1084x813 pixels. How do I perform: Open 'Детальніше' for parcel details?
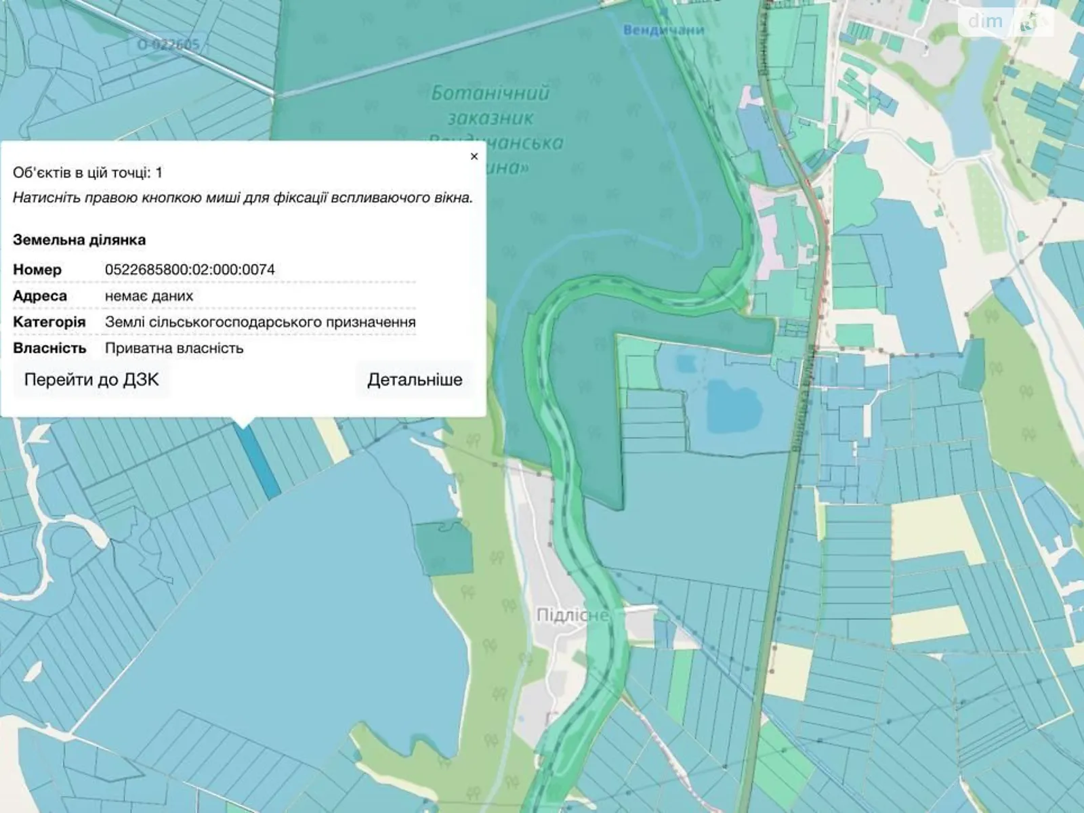(x=415, y=379)
